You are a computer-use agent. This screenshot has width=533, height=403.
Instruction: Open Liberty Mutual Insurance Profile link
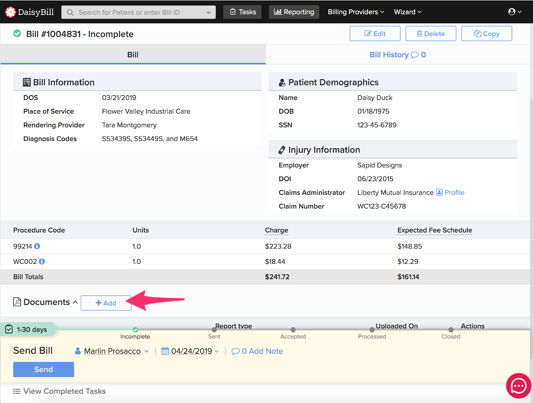coord(454,193)
